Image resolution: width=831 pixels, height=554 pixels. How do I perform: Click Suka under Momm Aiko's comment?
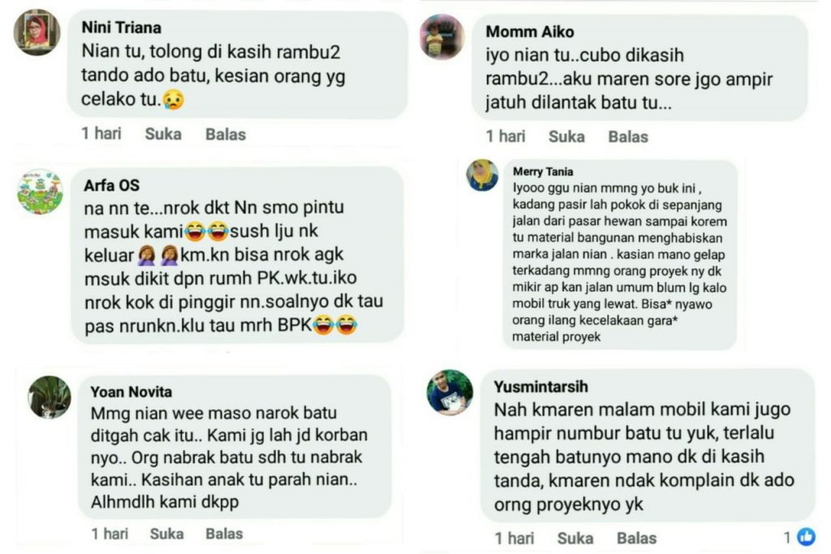coord(566,136)
